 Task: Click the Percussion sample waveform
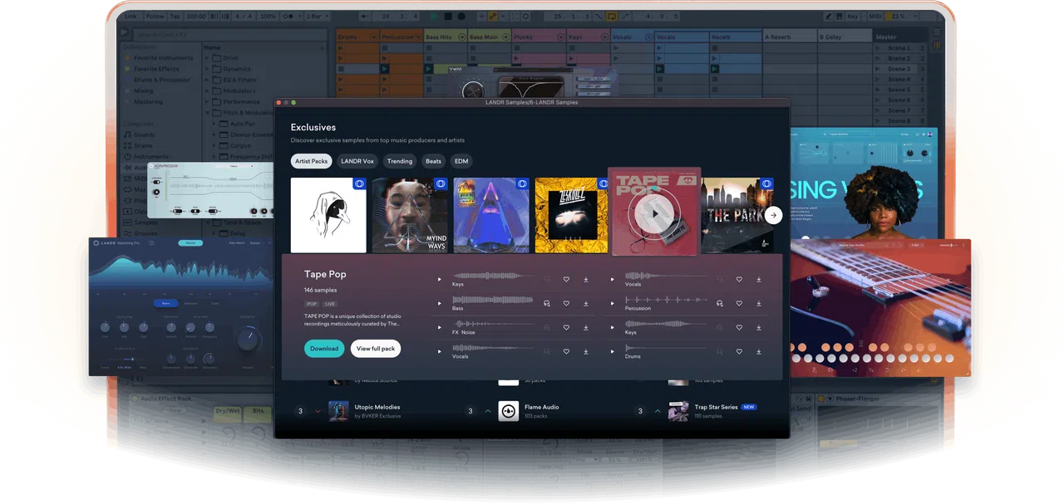pyautogui.click(x=666, y=300)
